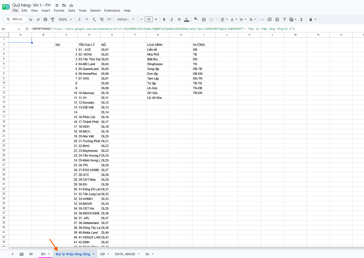Toggle bold formatting
Viewport: 364px width, 258px height.
point(164,19)
